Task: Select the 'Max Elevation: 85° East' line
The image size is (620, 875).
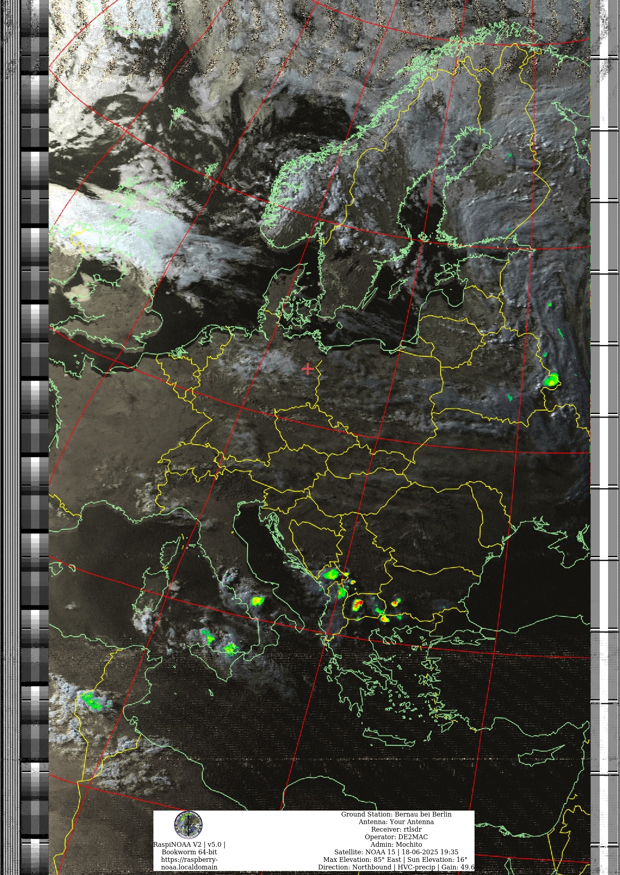Action: 395,859
